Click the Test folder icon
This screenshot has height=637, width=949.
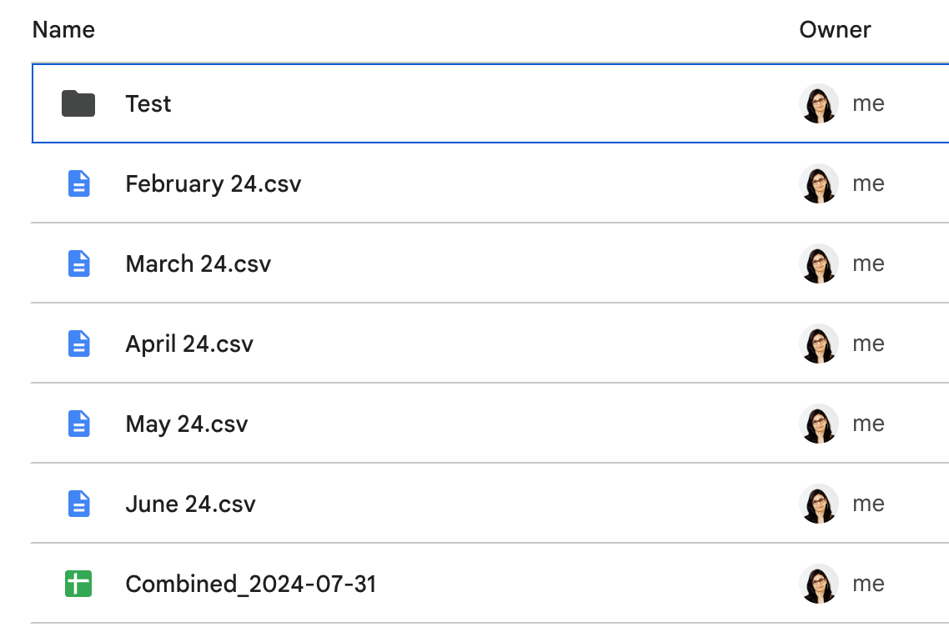click(78, 103)
